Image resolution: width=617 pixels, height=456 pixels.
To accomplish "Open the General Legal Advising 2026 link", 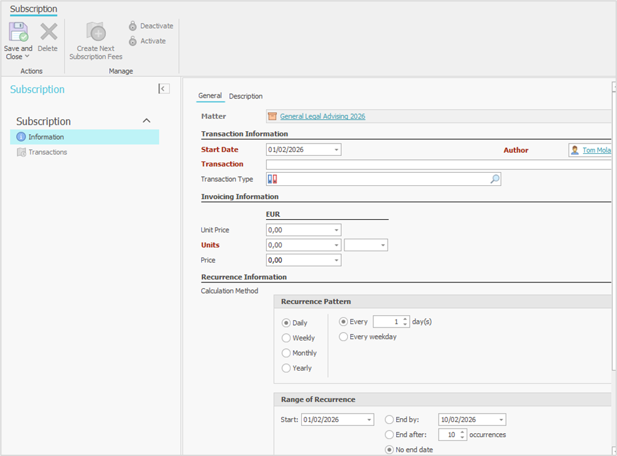I will point(322,116).
